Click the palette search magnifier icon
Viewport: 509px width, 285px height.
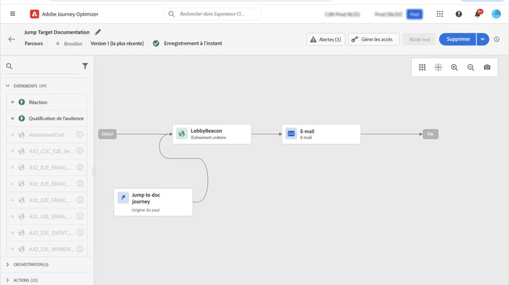coord(9,66)
